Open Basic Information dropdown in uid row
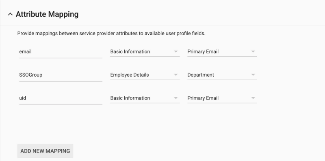The width and height of the screenshot is (325, 161). (x=145, y=98)
